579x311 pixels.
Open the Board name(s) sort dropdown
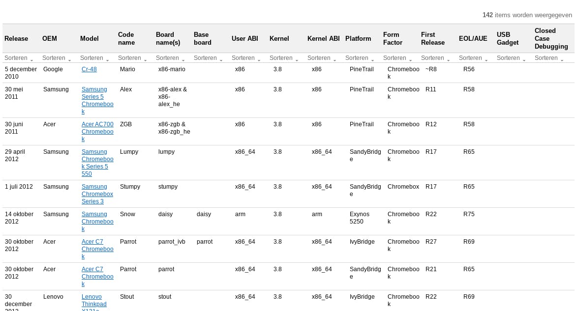[x=170, y=58]
